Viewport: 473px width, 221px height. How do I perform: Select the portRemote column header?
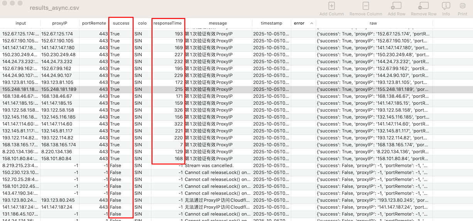pyautogui.click(x=94, y=23)
